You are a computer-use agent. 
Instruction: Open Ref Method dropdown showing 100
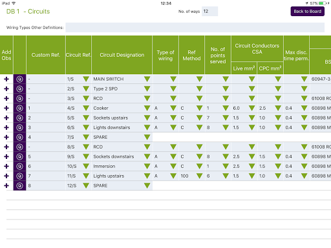[x=200, y=176]
